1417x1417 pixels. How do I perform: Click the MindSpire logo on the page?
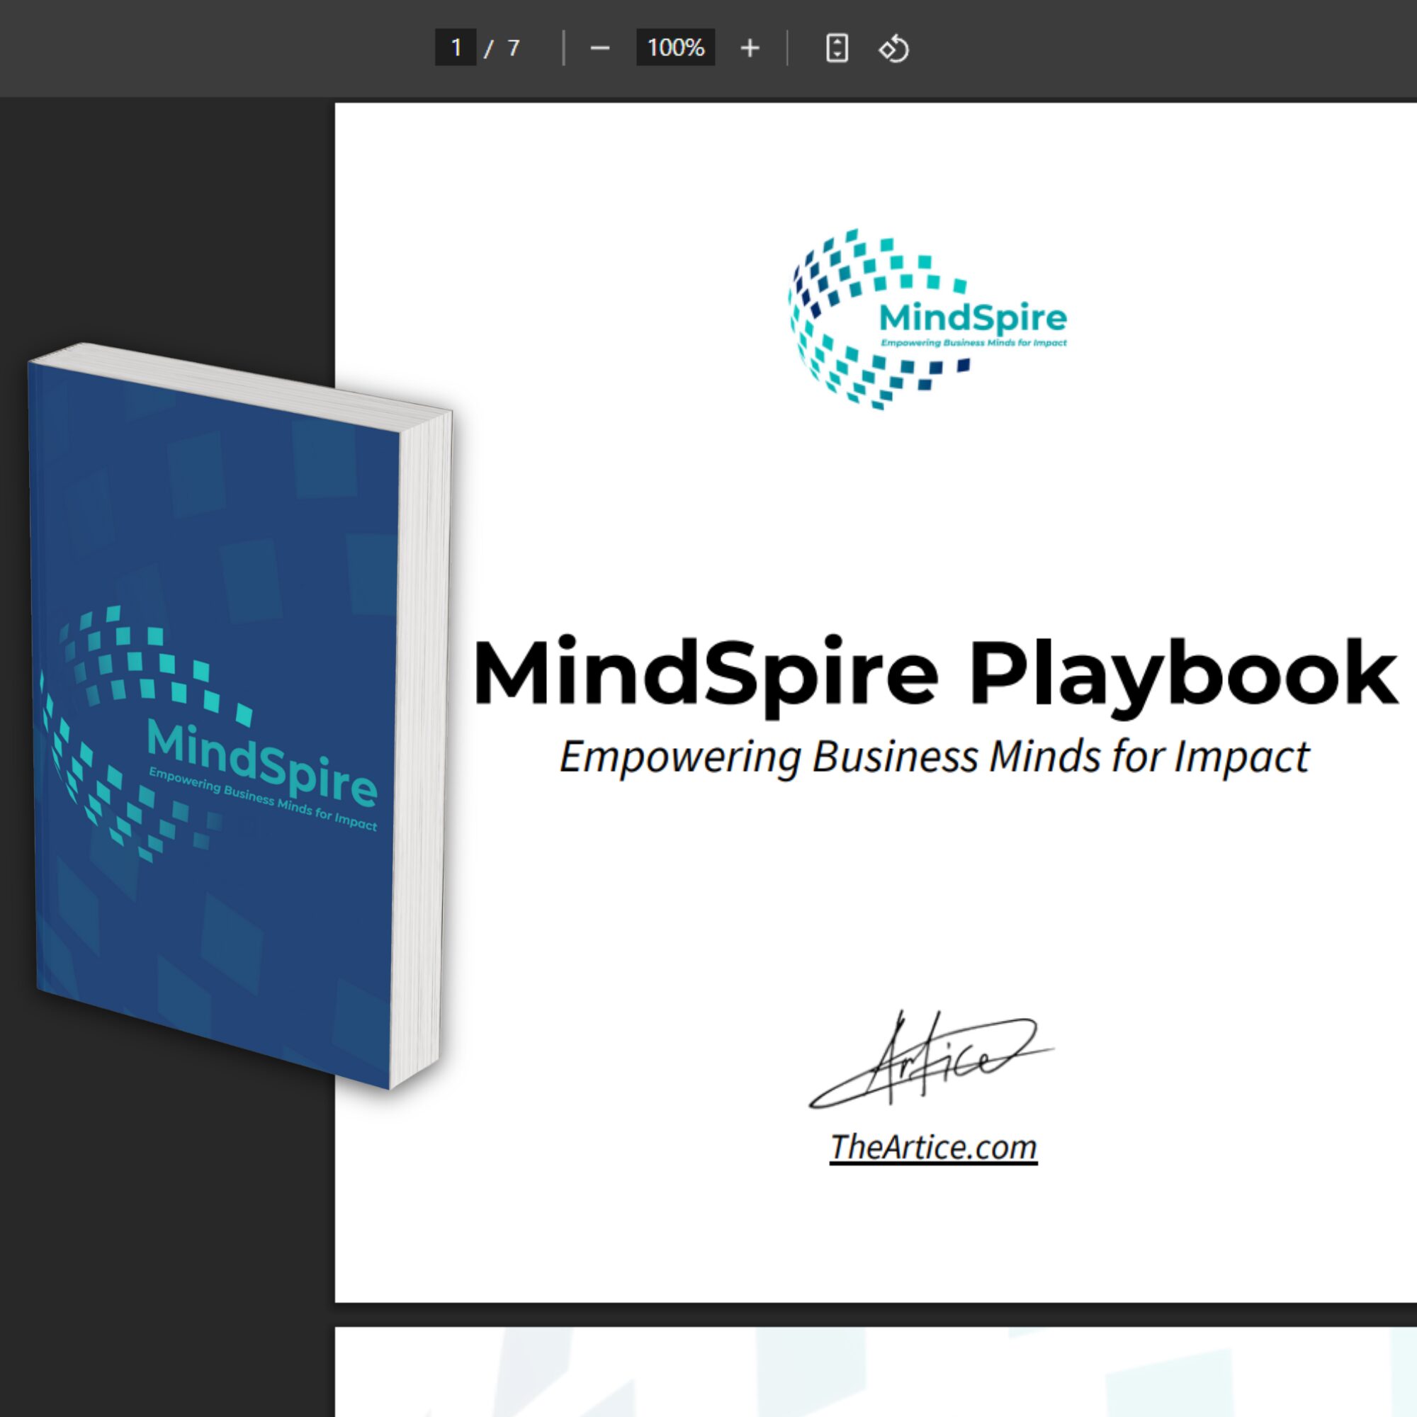pyautogui.click(x=928, y=319)
